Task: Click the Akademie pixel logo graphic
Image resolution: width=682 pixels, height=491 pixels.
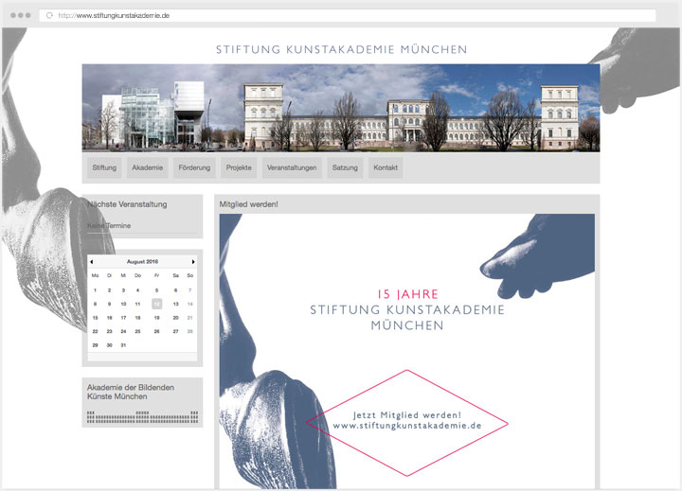Action: 142,417
